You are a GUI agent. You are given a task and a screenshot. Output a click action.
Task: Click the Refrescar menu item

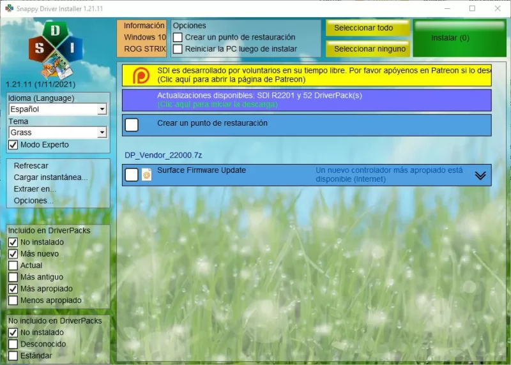31,166
